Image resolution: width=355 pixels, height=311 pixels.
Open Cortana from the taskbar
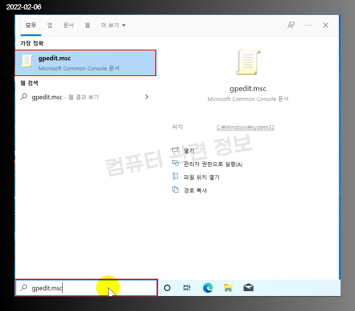[167, 288]
